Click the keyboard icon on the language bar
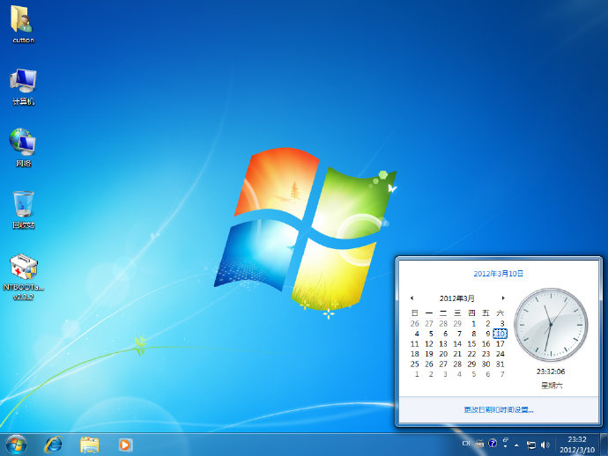The image size is (608, 456). click(x=479, y=444)
